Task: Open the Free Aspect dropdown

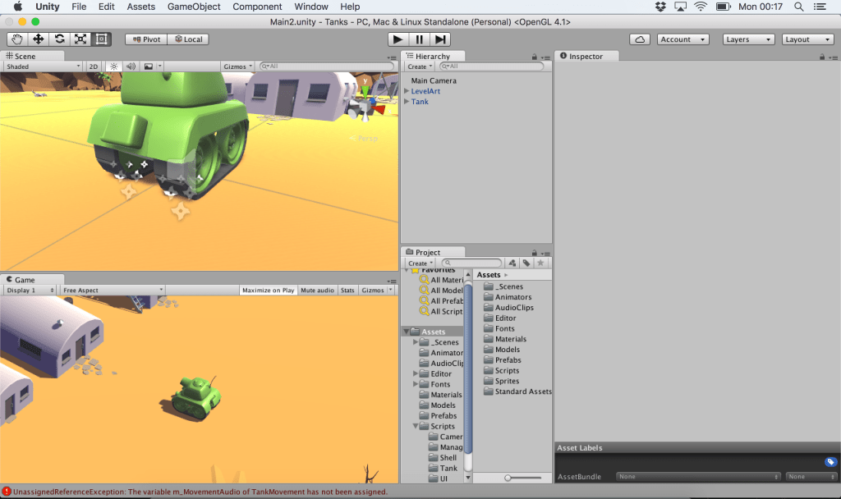Action: (x=111, y=290)
